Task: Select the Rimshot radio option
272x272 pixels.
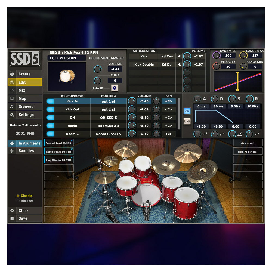Action: coord(18,201)
